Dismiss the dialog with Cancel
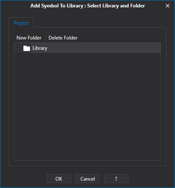The image size is (175, 188). 87,179
